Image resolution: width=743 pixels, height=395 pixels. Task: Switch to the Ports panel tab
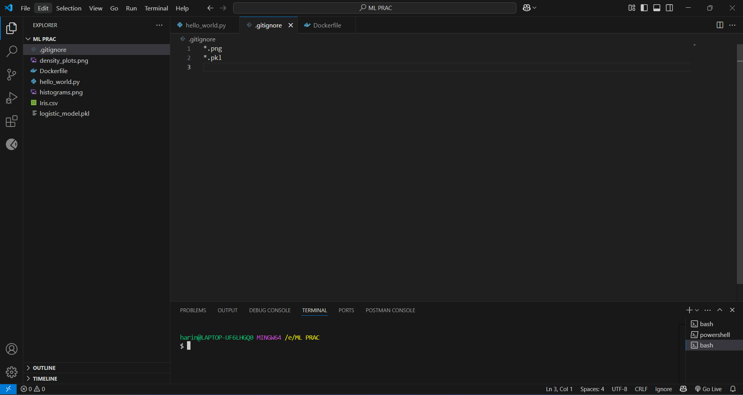pyautogui.click(x=346, y=310)
